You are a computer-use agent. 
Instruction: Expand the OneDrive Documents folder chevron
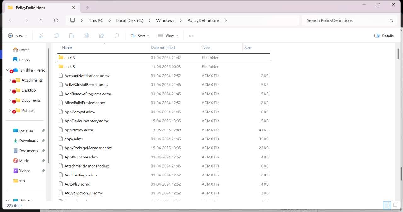point(10,100)
